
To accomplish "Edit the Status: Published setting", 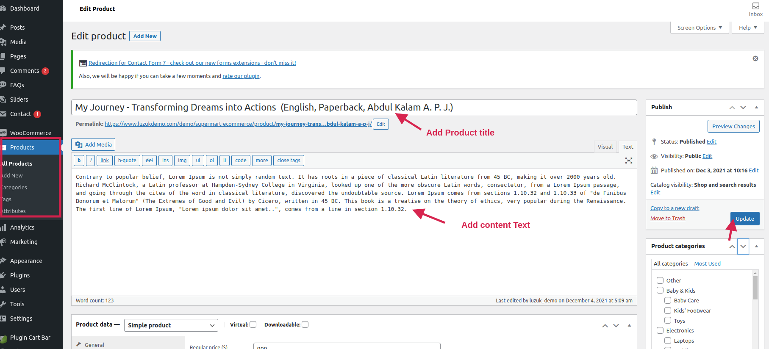I will coord(711,141).
